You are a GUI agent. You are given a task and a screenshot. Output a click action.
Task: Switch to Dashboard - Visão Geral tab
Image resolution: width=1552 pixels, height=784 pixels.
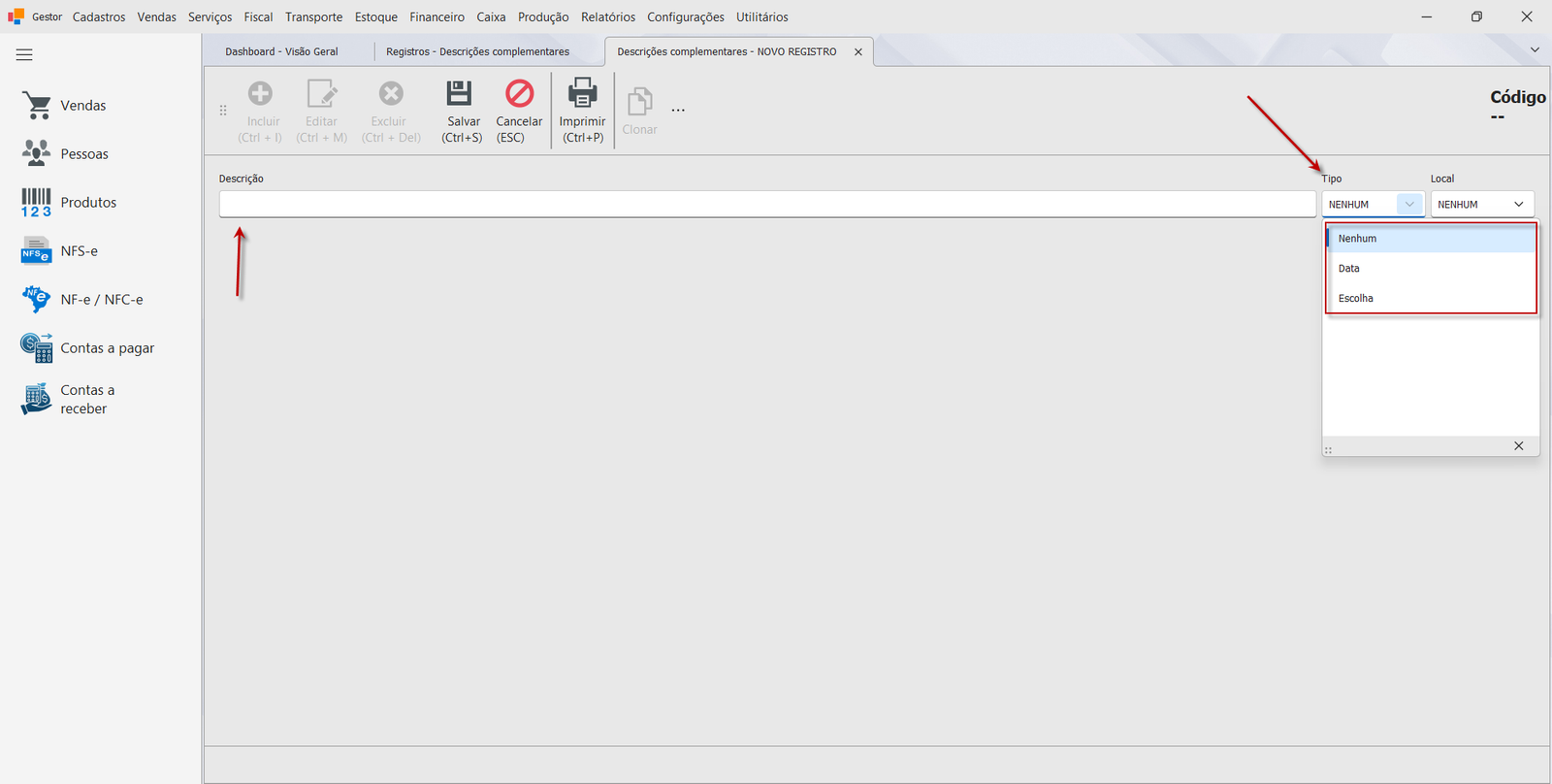click(x=281, y=51)
